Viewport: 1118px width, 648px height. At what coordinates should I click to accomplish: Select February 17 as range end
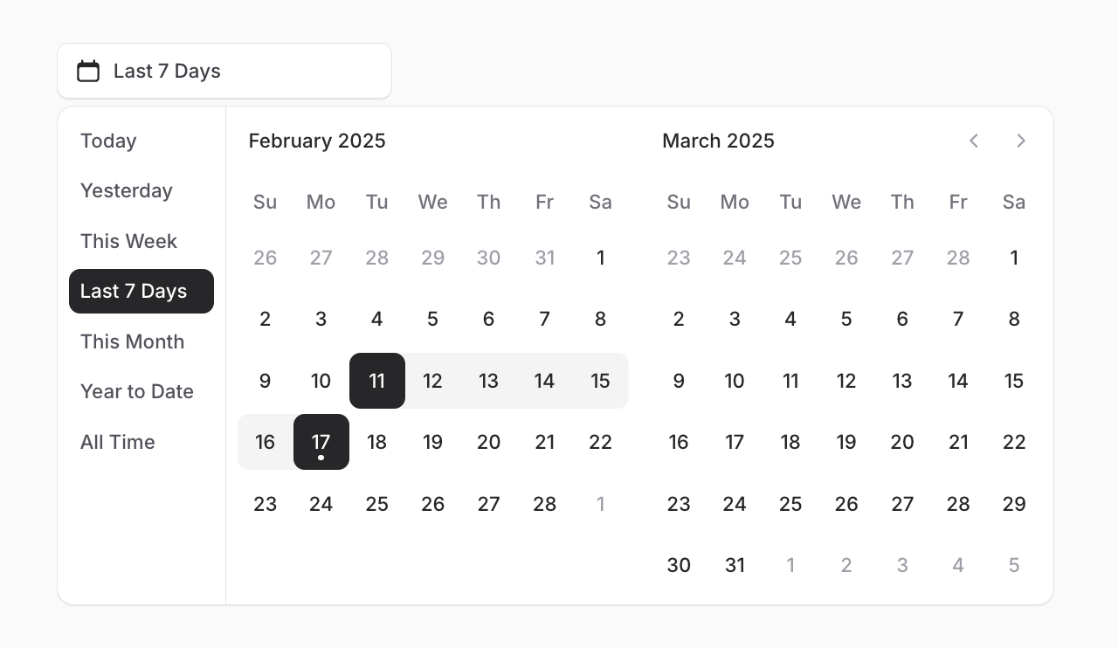tap(321, 442)
